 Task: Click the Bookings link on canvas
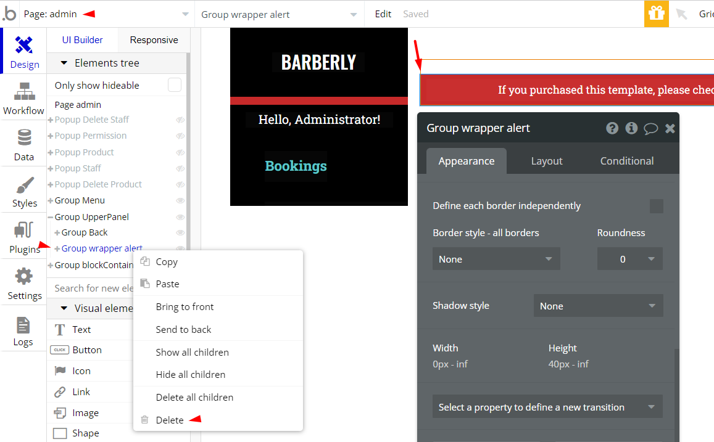[296, 166]
